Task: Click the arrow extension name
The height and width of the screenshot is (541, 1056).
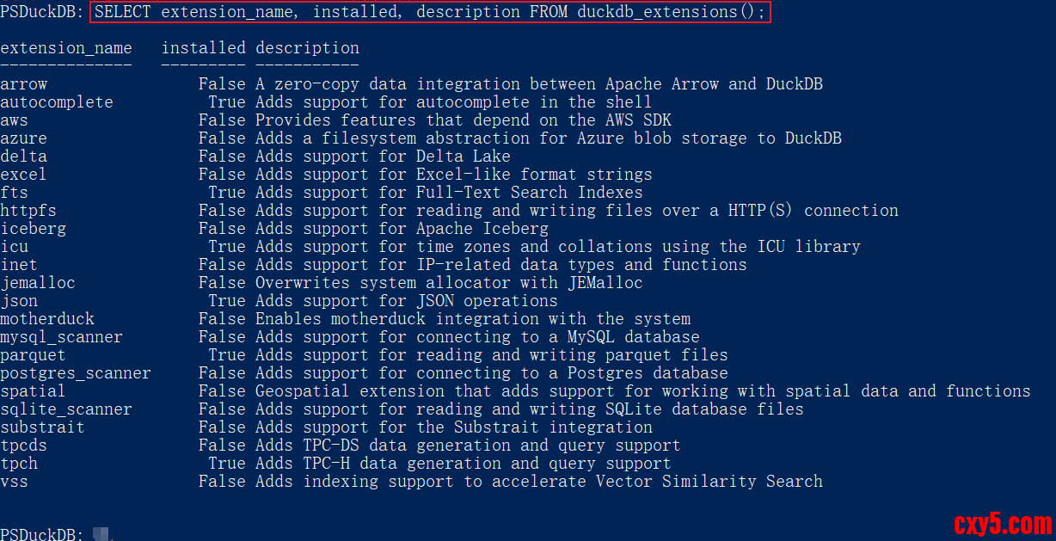Action: pos(24,84)
